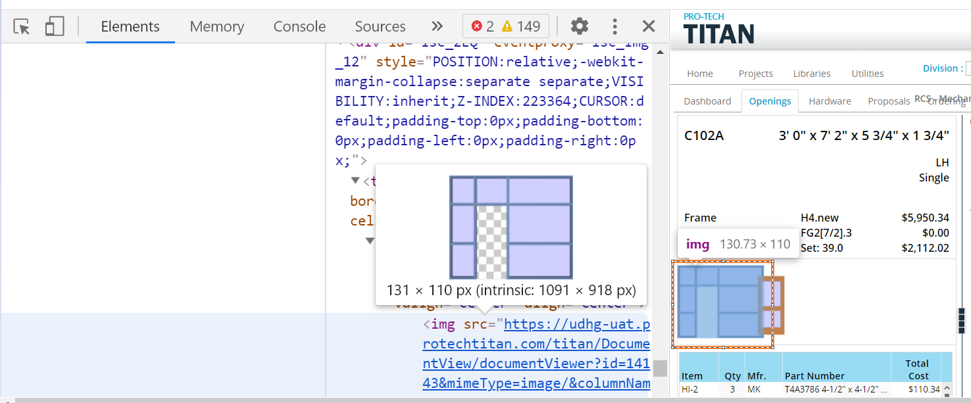971x403 pixels.
Task: Switch to the Memory tab
Action: 216,26
